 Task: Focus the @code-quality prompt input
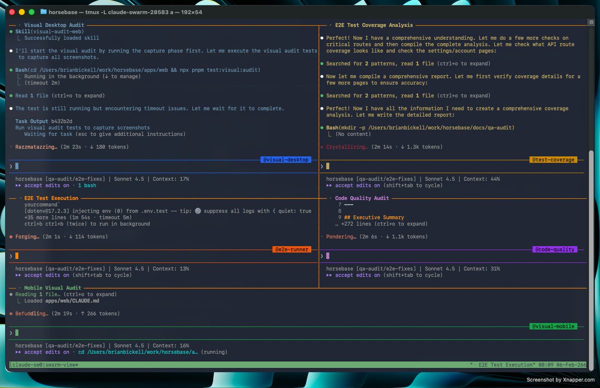(453, 255)
